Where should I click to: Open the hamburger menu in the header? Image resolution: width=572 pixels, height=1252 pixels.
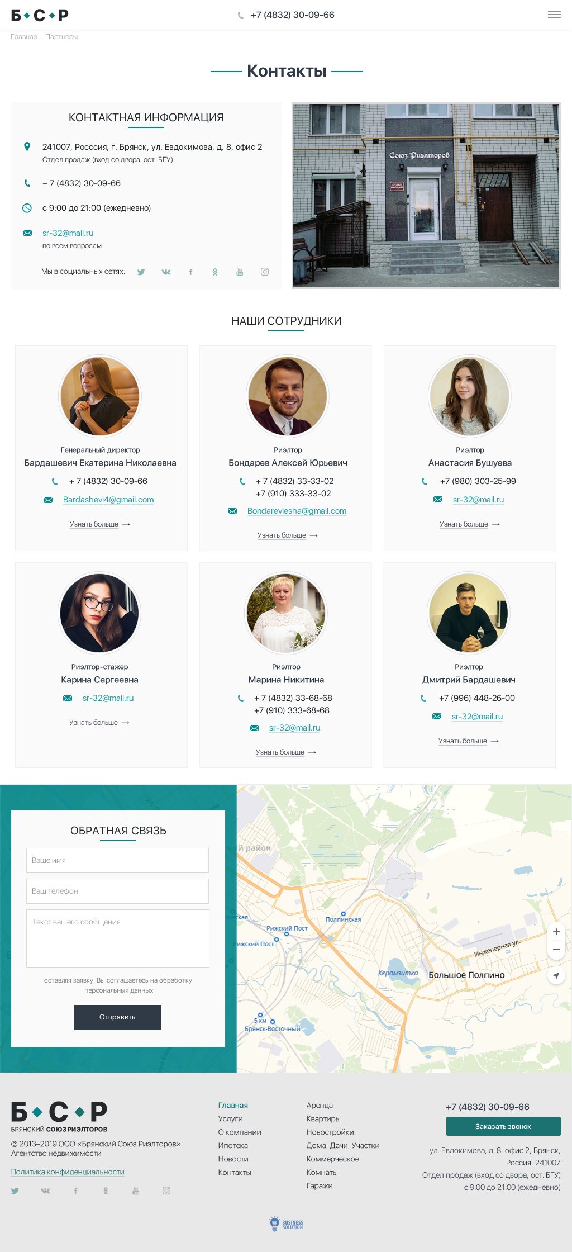[554, 15]
